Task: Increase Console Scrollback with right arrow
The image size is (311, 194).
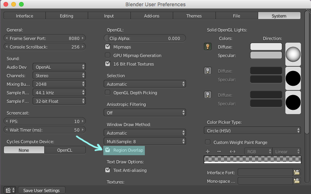Action: (83, 47)
